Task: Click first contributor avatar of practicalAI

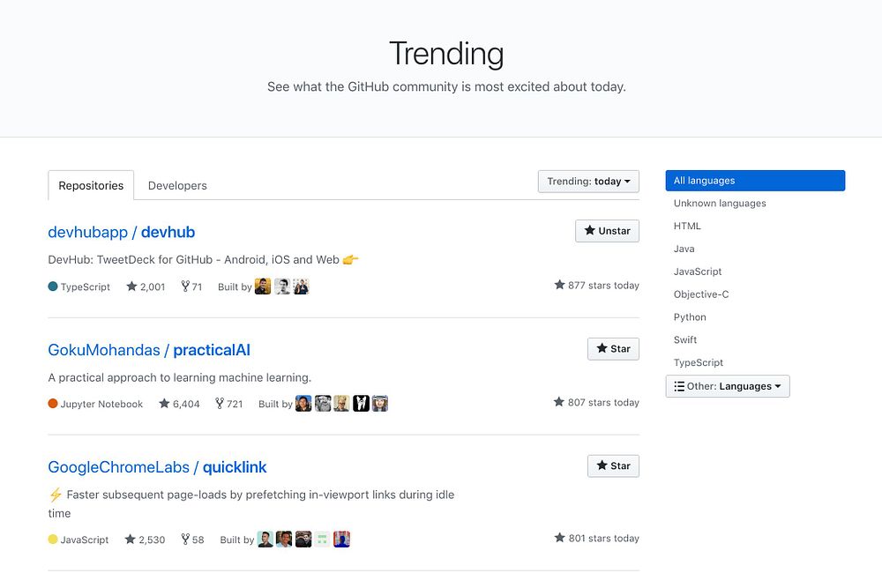Action: coord(303,404)
